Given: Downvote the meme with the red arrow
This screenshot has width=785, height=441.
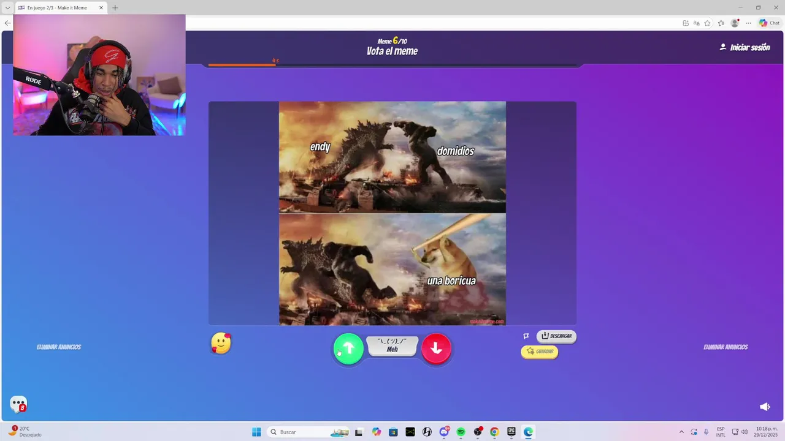Looking at the screenshot, I should click(436, 349).
